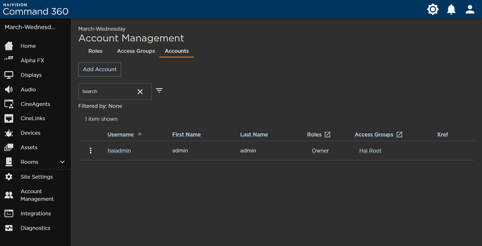Clear the search with X icon
Screen dimensions: 482x246
tap(140, 92)
